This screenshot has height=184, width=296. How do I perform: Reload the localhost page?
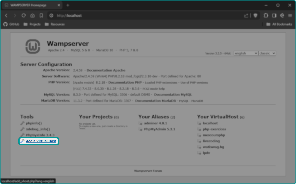point(23,15)
